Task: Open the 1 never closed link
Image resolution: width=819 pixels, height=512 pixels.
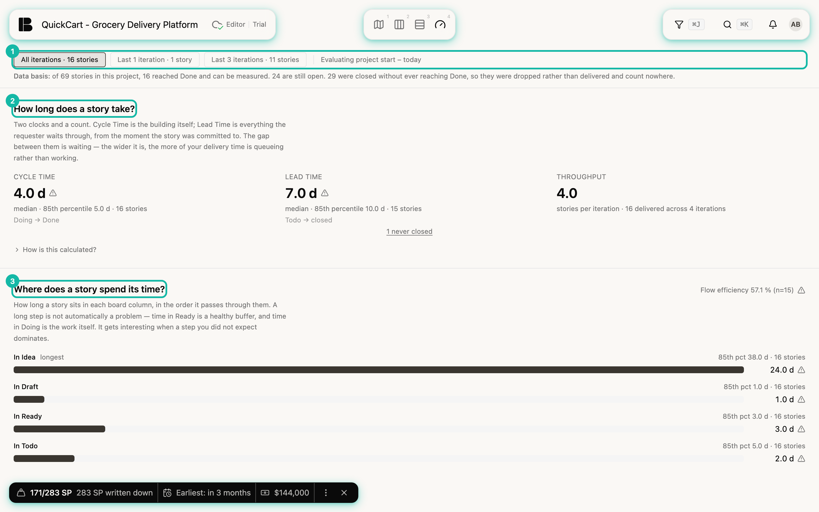Action: click(409, 231)
